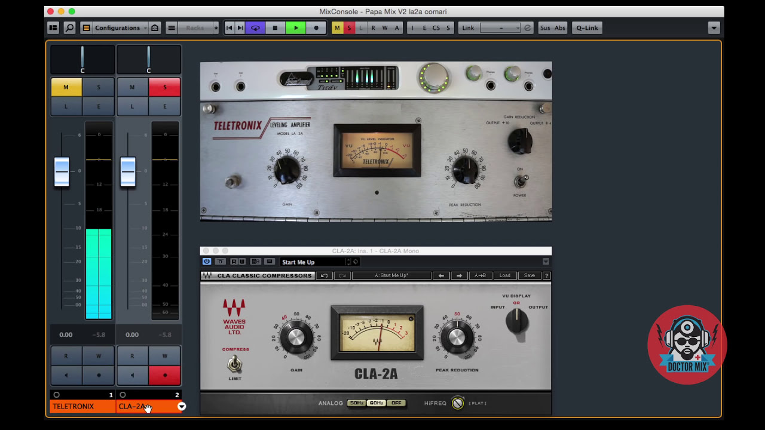Select the TELETRONIX channel name
The image size is (765, 430).
pyautogui.click(x=82, y=406)
